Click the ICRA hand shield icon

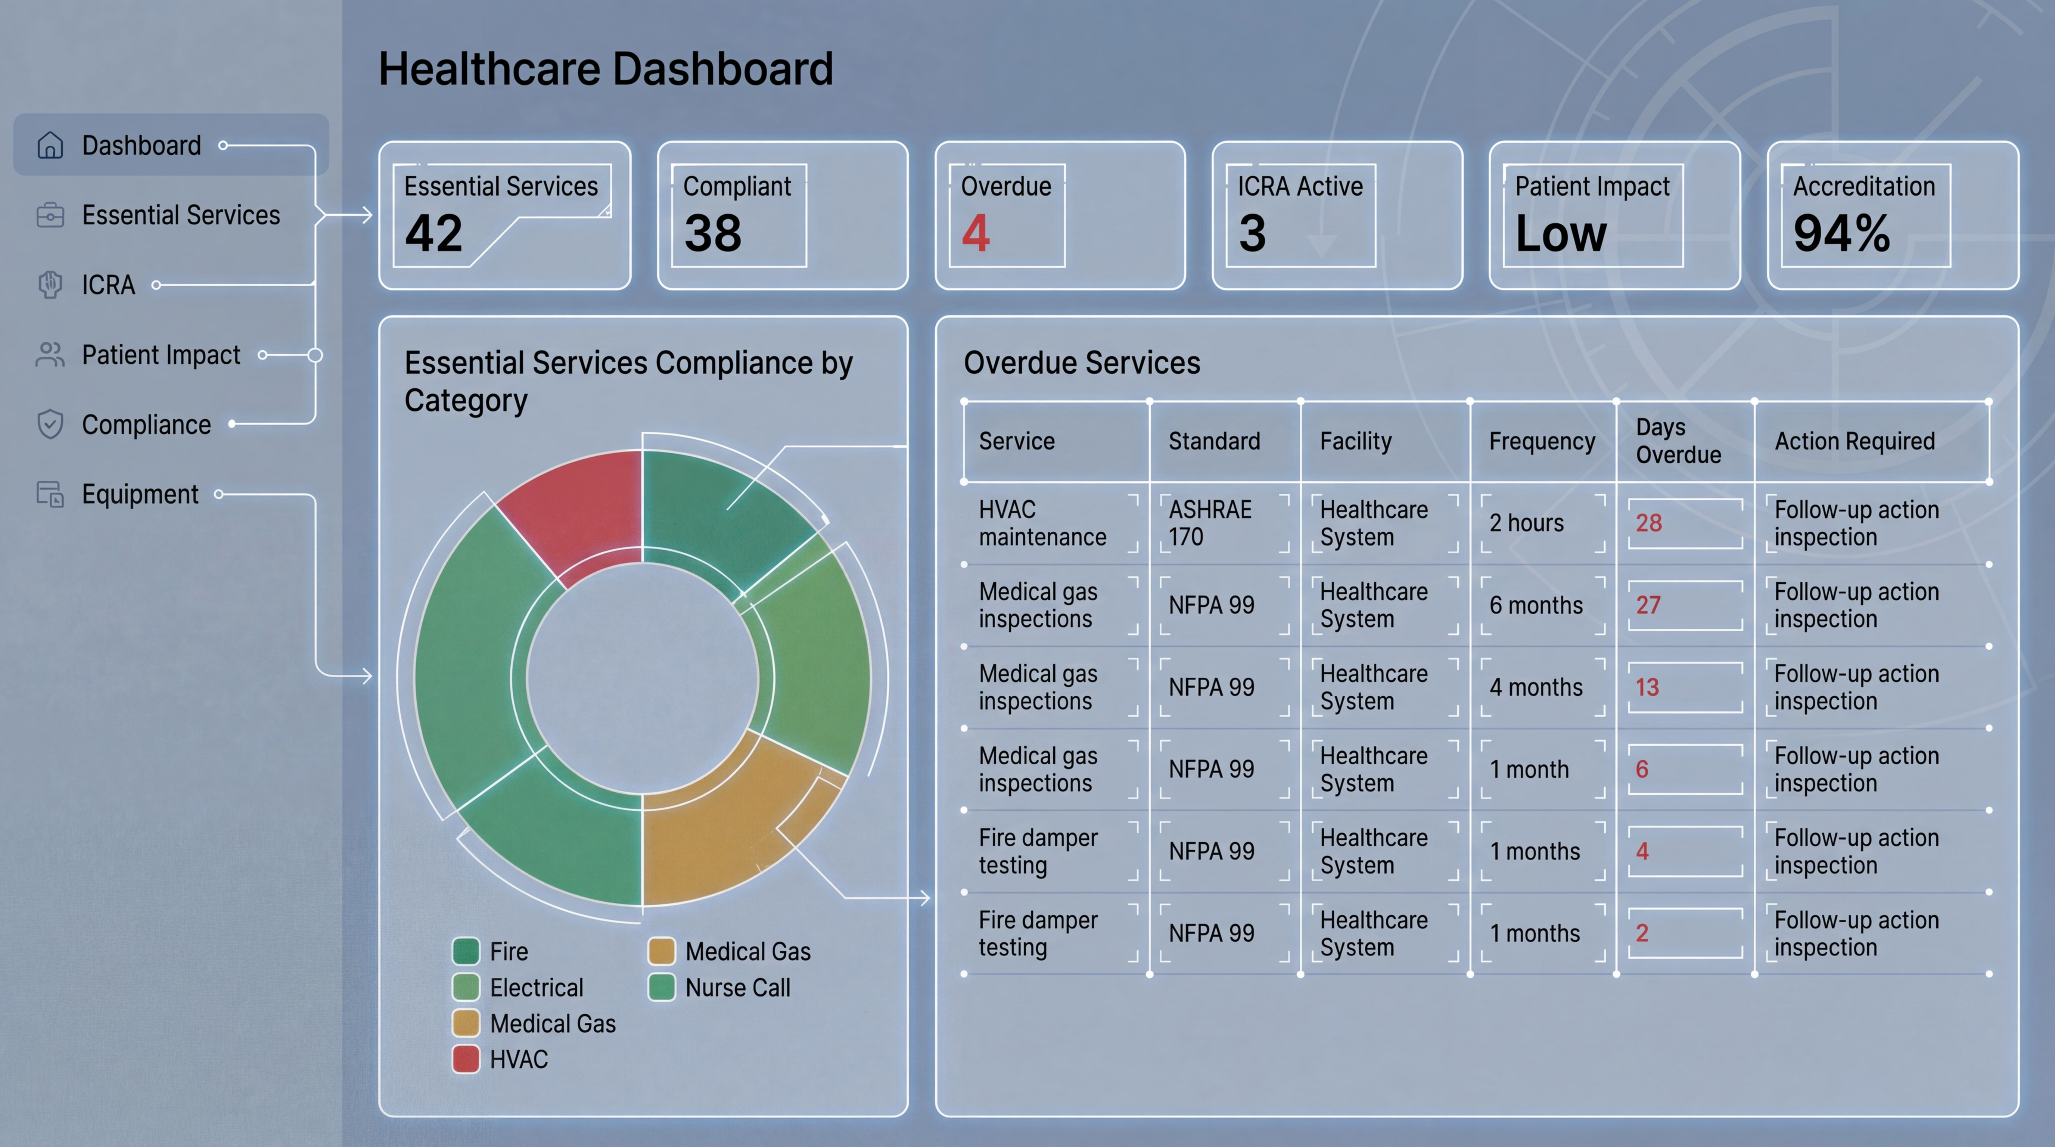coord(50,285)
